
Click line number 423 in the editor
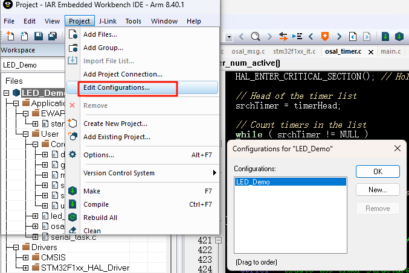pyautogui.click(x=204, y=260)
